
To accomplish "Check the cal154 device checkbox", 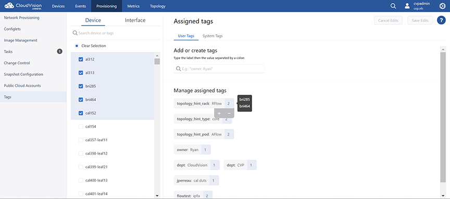I will pyautogui.click(x=81, y=127).
